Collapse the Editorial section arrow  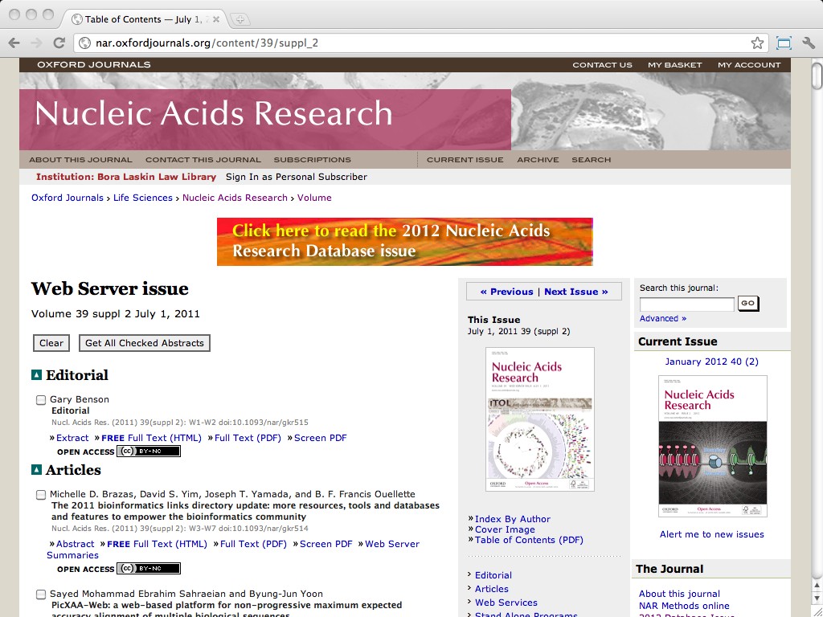36,374
